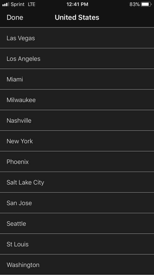Image resolution: width=154 pixels, height=275 pixels.
Task: Tap the Done button
Action: 15,18
